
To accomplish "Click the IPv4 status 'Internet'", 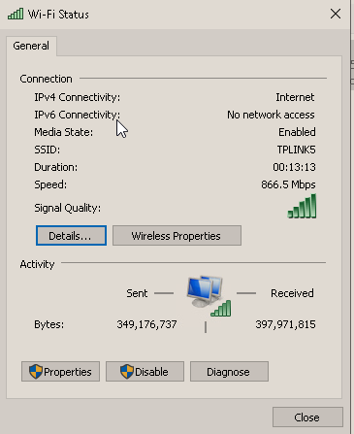I will (295, 97).
